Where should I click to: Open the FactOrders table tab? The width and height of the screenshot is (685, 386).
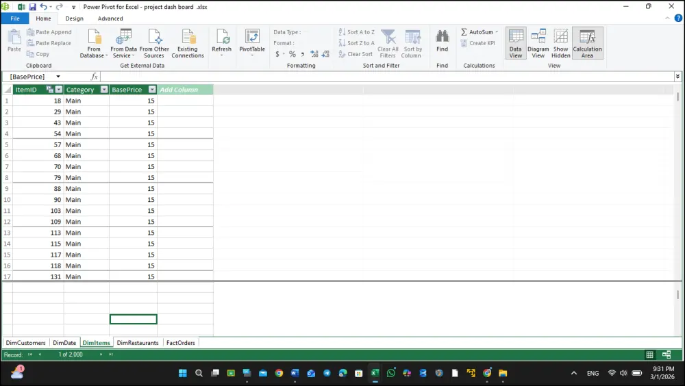180,343
